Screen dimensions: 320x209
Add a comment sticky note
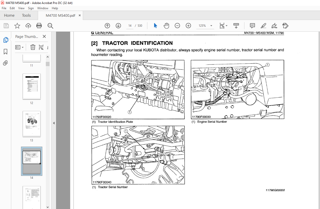coord(252,26)
